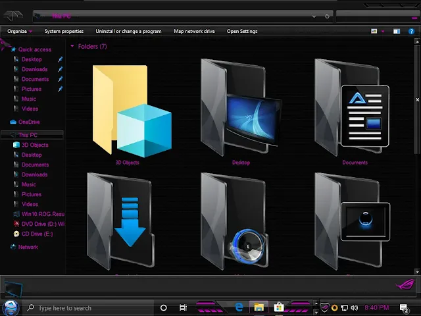Select CD Drive (E:) in tree
This screenshot has height=316, width=421.
pyautogui.click(x=37, y=234)
